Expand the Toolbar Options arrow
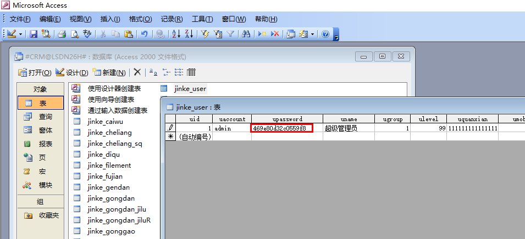The width and height of the screenshot is (525, 239). coord(336,35)
